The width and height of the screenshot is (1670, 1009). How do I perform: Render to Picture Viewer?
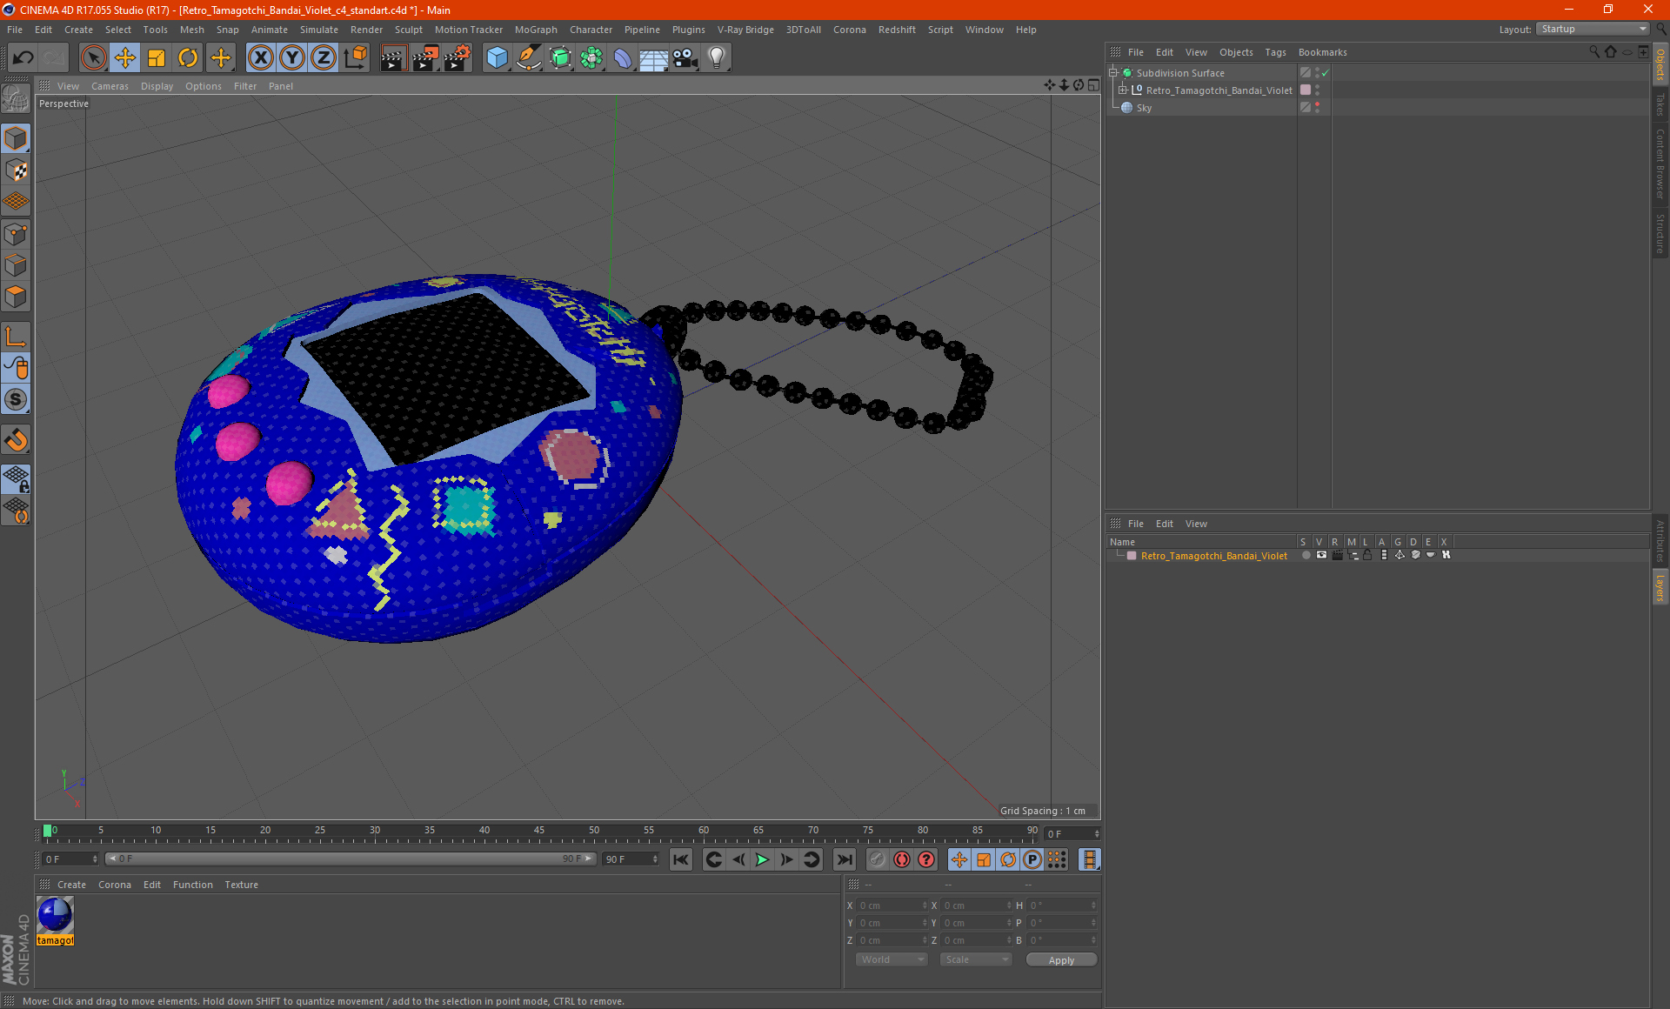(425, 58)
